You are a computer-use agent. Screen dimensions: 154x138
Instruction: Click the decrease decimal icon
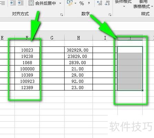click(107, 3)
